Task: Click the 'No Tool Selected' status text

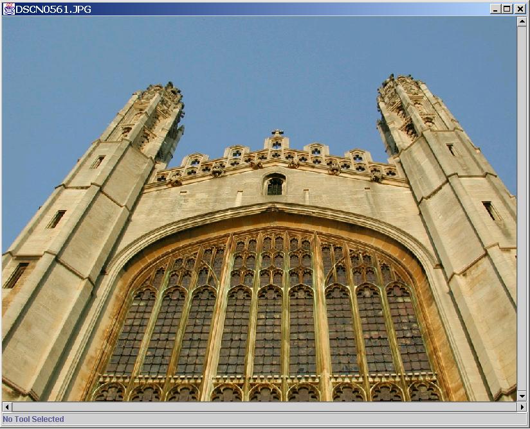Action: 33,419
